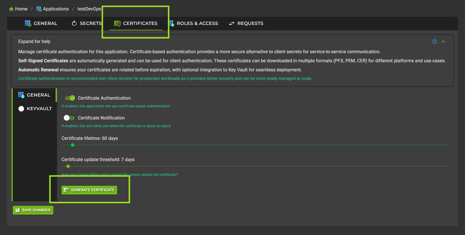Image resolution: width=465 pixels, height=235 pixels.
Task: Click the right tab scroll arrow
Action: coord(452,22)
